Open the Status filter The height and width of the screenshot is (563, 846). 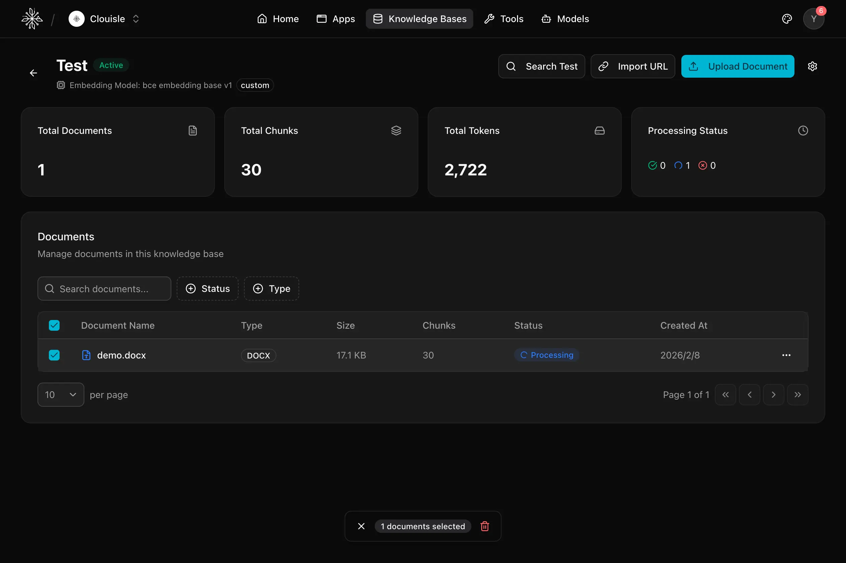click(207, 289)
